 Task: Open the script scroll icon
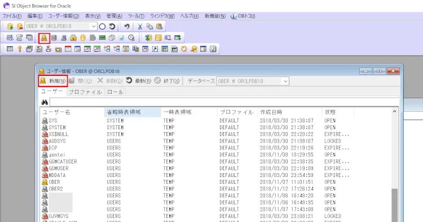pos(19,38)
